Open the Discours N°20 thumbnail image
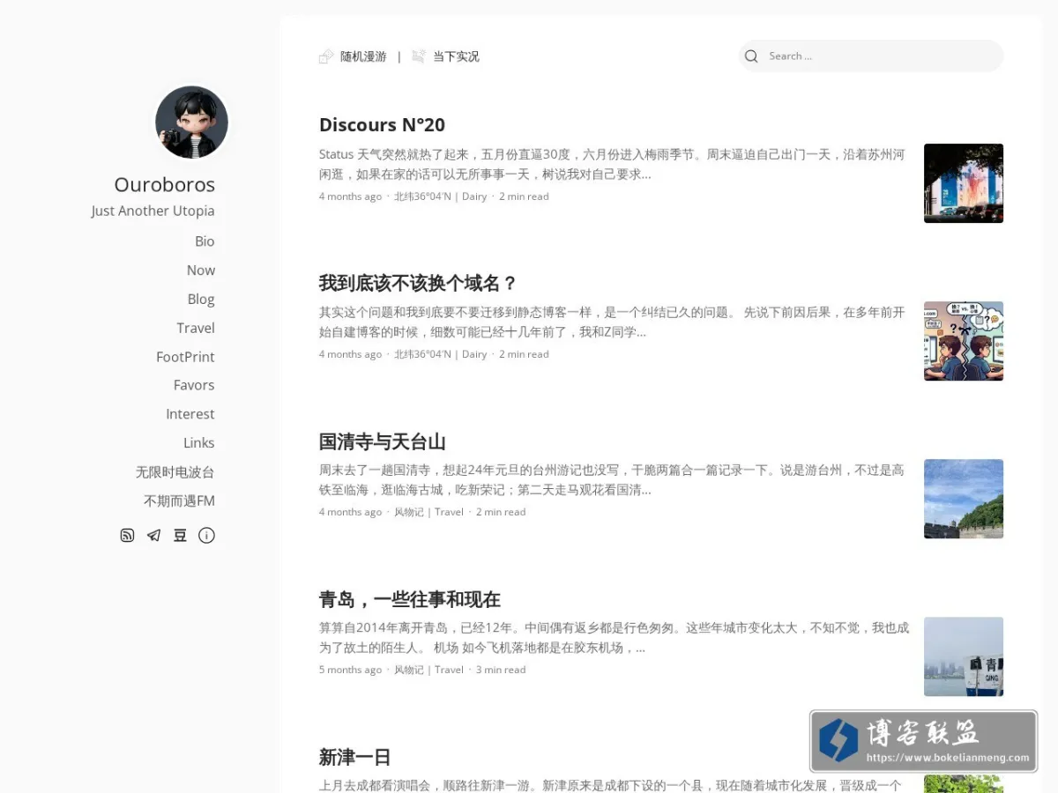 pos(964,183)
